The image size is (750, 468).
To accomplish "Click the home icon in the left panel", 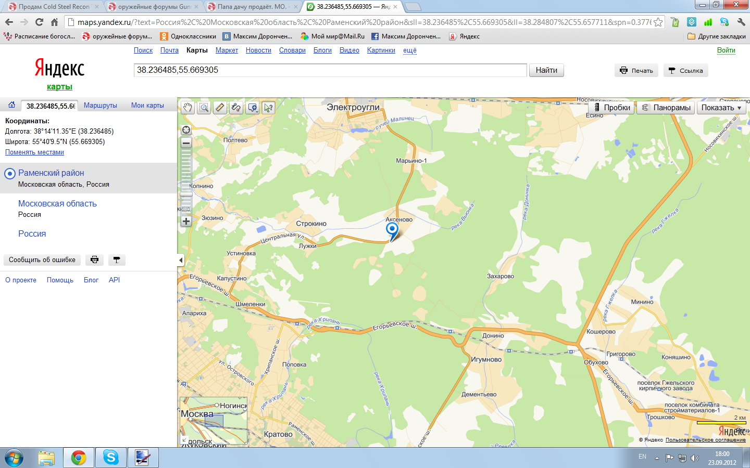I will 11,105.
